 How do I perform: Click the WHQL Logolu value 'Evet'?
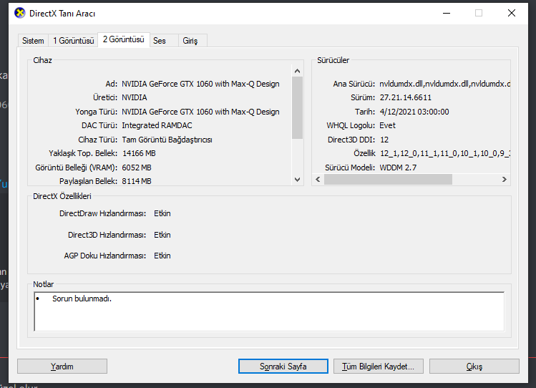pyautogui.click(x=388, y=125)
